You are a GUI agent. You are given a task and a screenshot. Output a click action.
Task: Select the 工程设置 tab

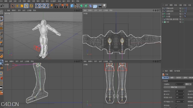point(165,78)
